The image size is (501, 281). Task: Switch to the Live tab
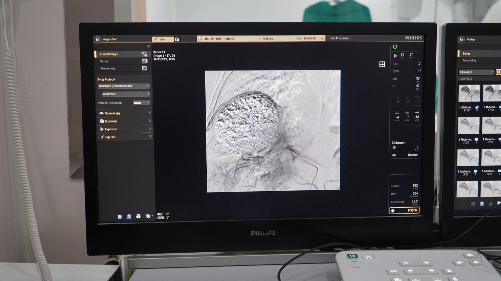click(x=163, y=39)
